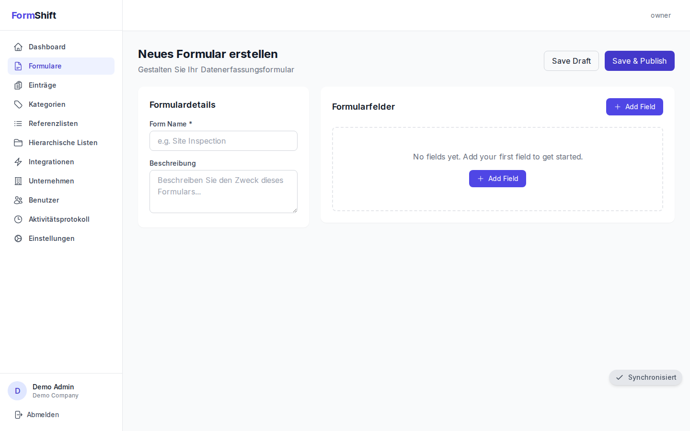Open Aktivitätsprotokoll via the clock icon
Screen dimensions: 690x431
(x=18, y=219)
